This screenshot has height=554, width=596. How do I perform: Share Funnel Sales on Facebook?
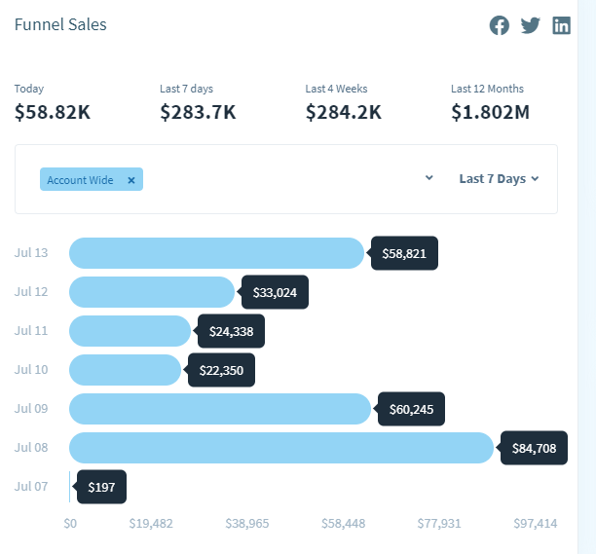coord(500,26)
